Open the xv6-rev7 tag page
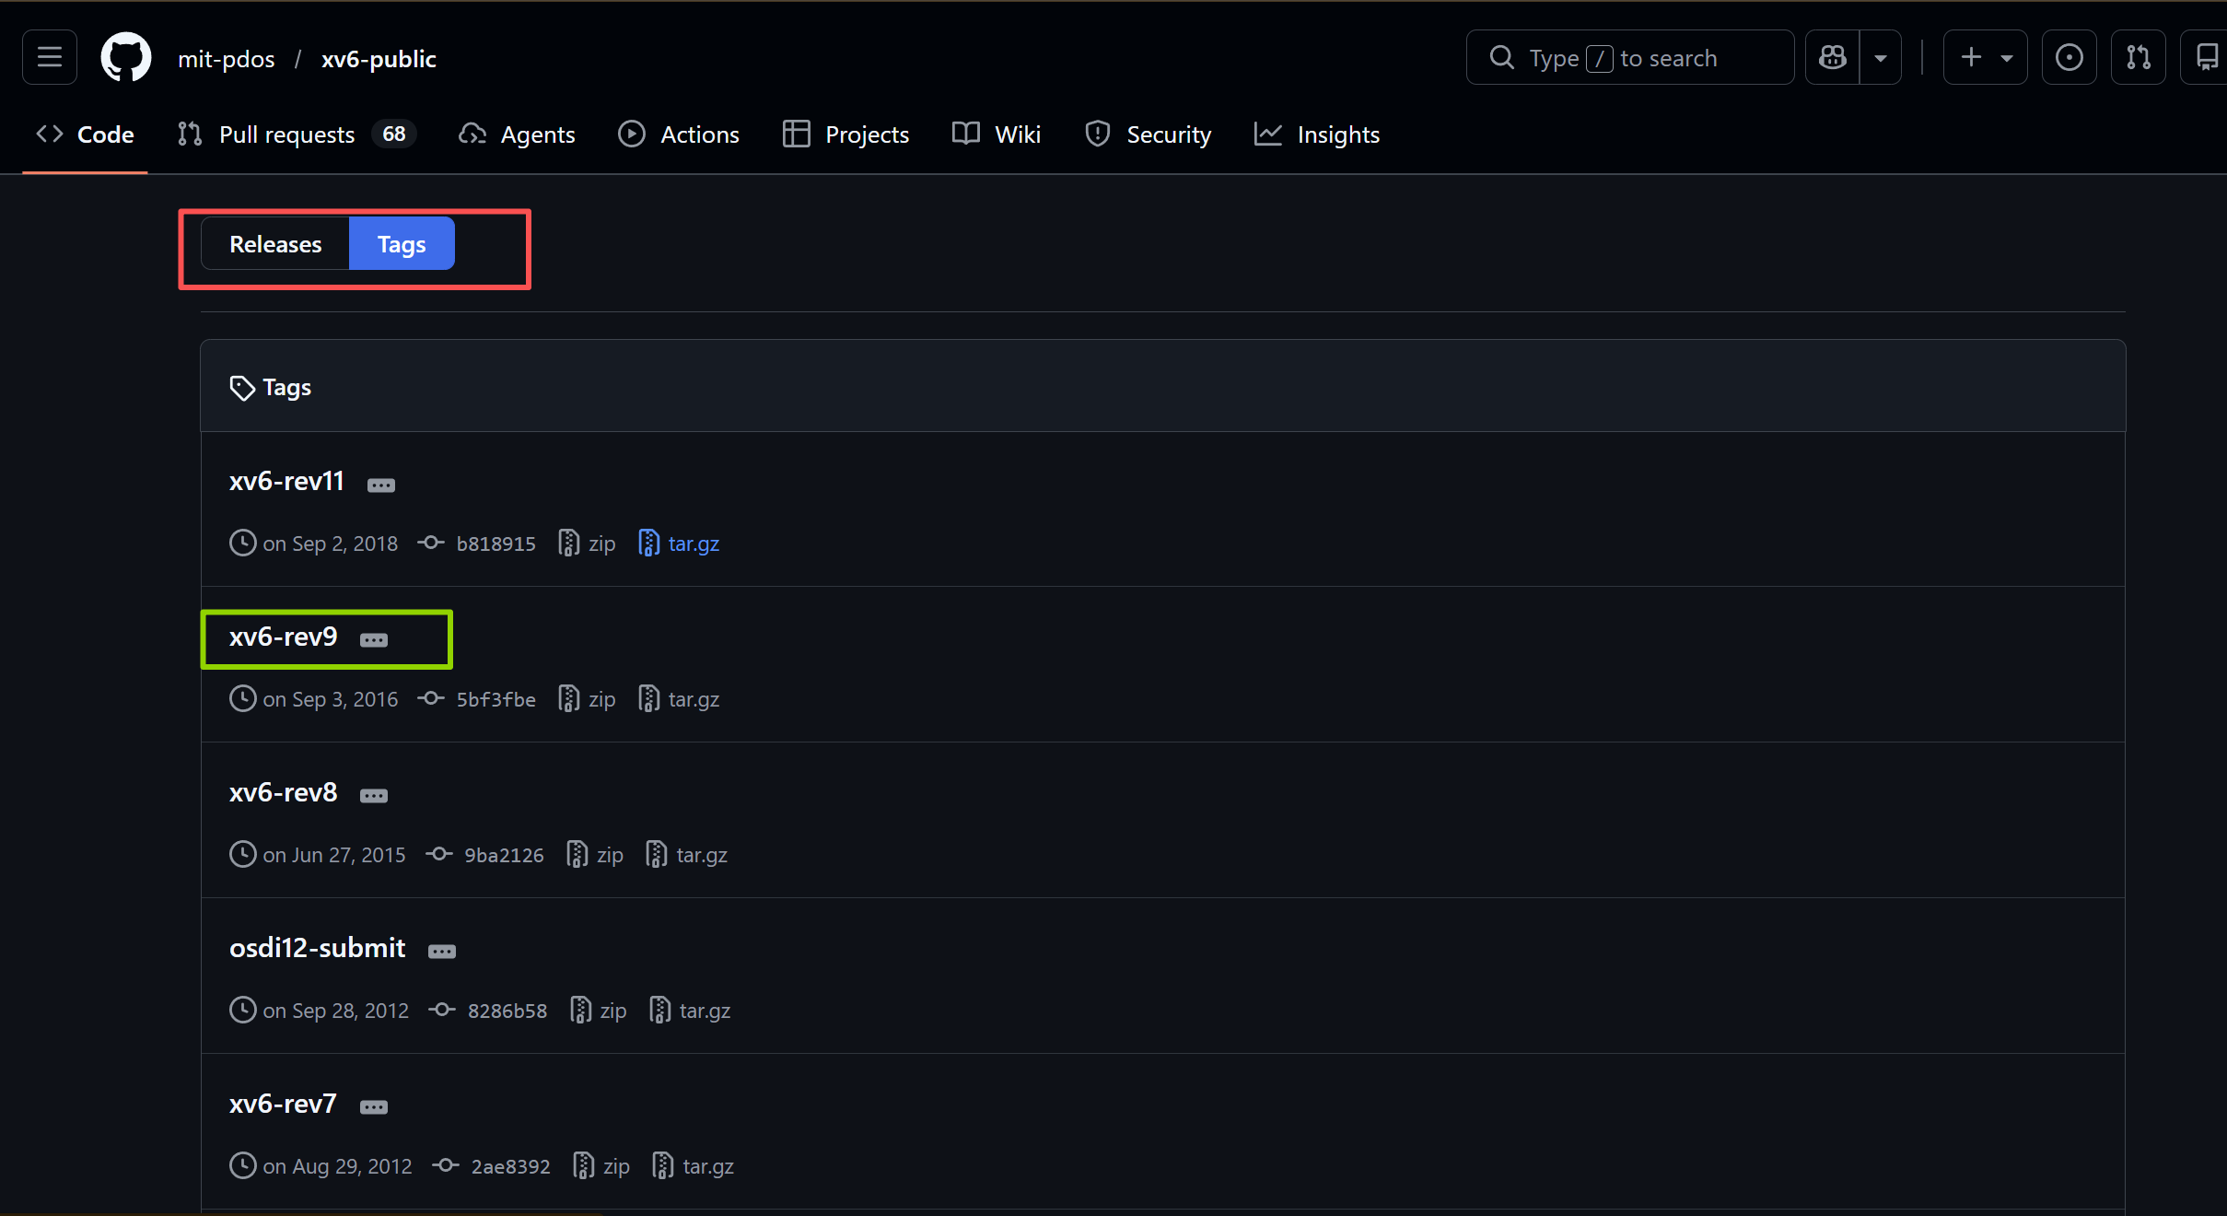The width and height of the screenshot is (2227, 1216). click(283, 1104)
